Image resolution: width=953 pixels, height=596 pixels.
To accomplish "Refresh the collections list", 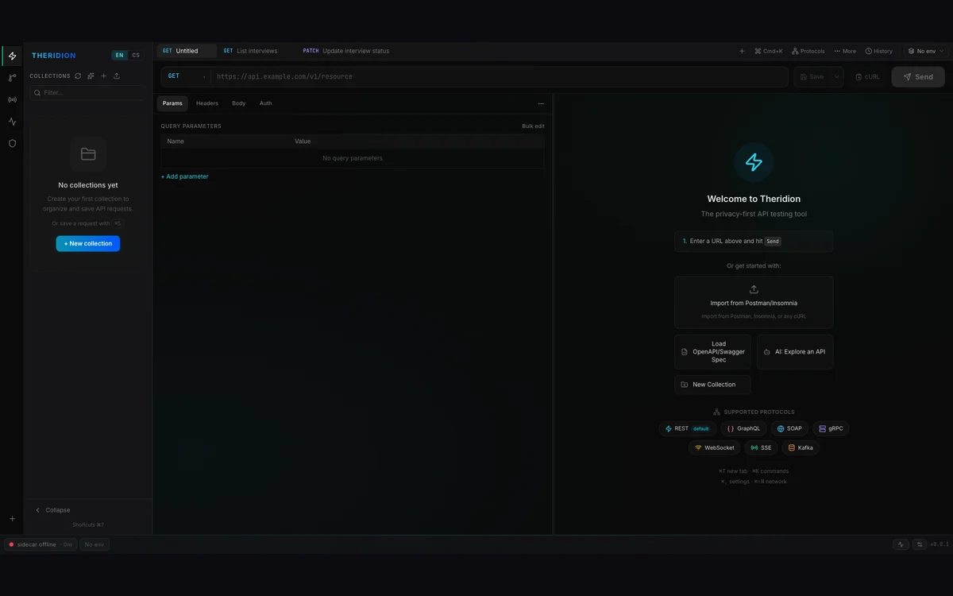I will coord(78,76).
